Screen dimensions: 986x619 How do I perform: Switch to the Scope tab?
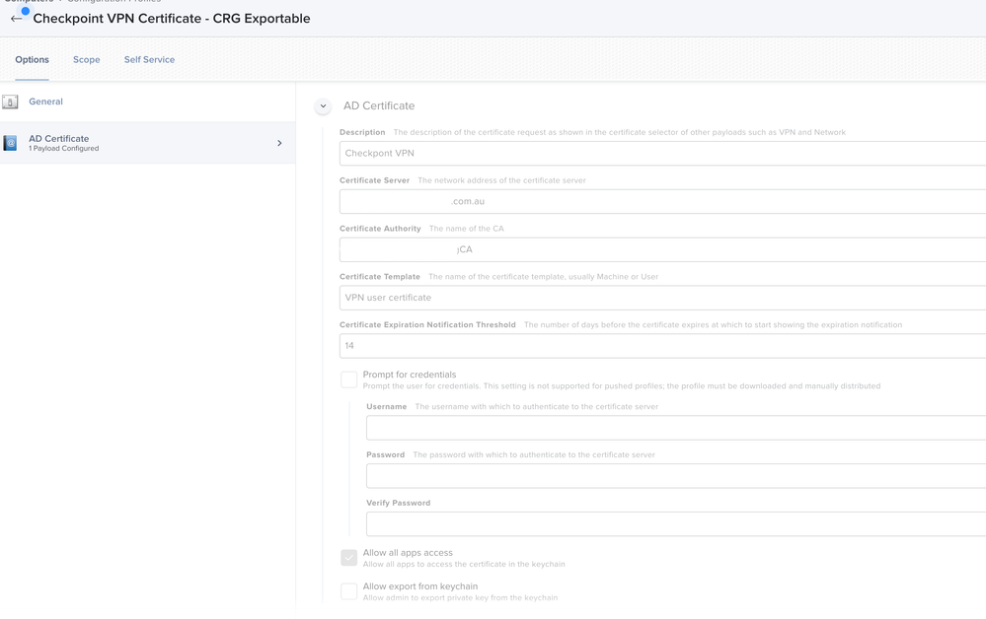[x=86, y=60]
